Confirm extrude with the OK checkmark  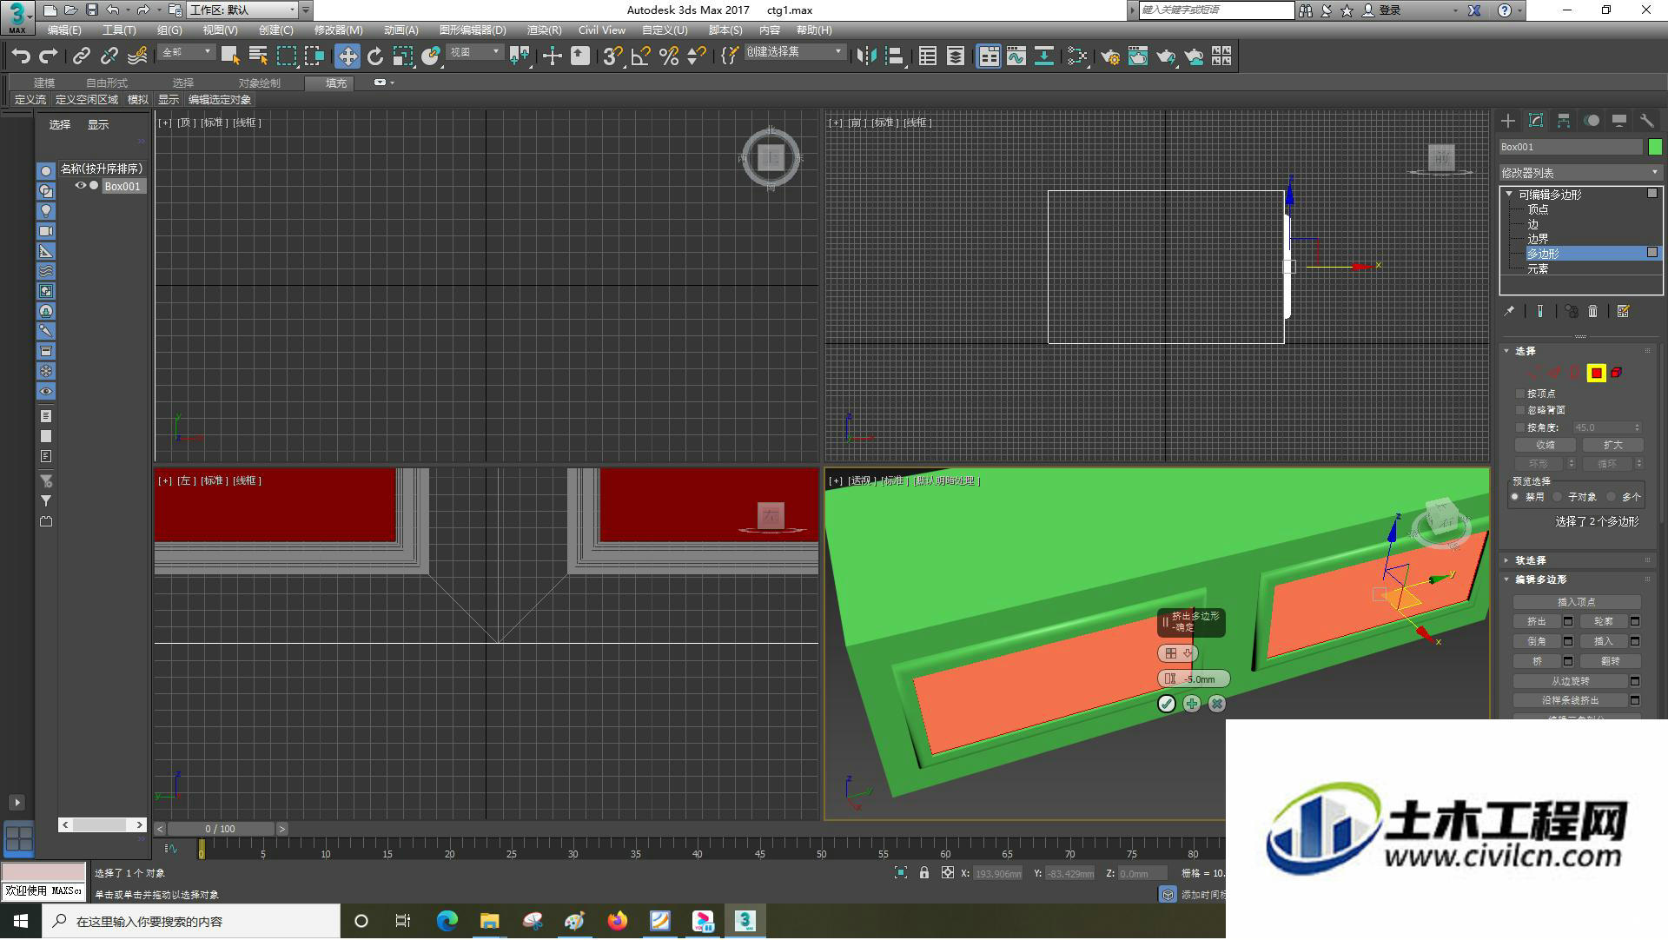click(1167, 704)
